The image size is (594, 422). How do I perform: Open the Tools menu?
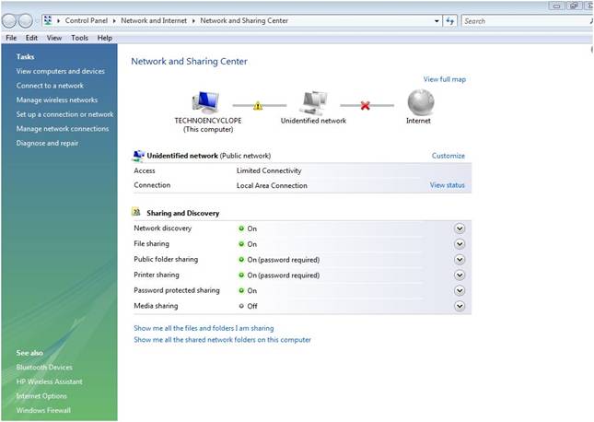pos(79,38)
